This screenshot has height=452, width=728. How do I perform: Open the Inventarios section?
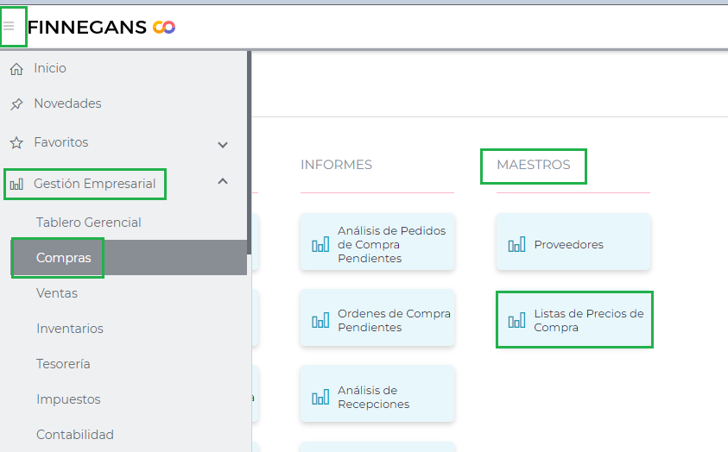70,329
